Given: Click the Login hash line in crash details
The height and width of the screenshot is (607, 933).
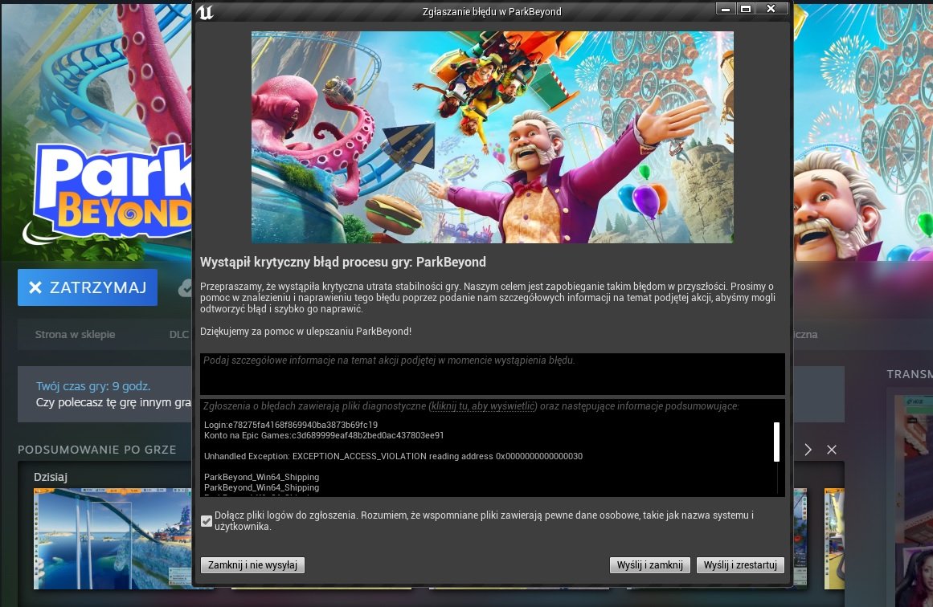Looking at the screenshot, I should [x=291, y=425].
